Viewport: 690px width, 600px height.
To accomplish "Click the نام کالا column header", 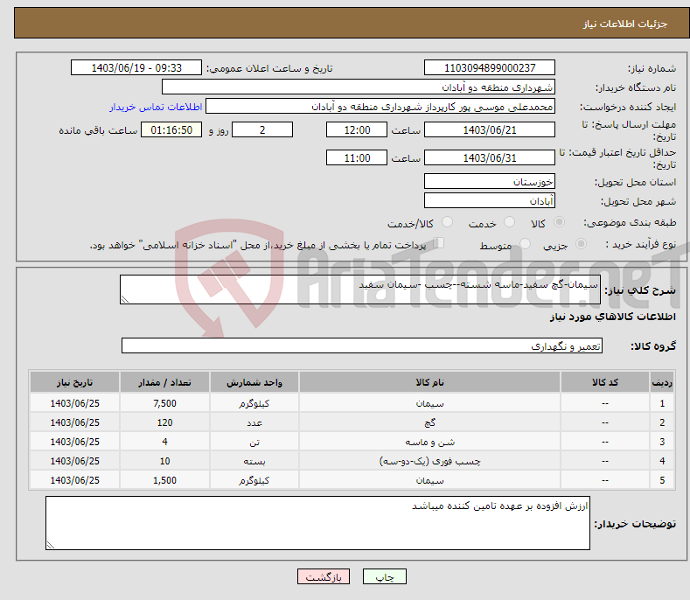I will click(x=429, y=382).
